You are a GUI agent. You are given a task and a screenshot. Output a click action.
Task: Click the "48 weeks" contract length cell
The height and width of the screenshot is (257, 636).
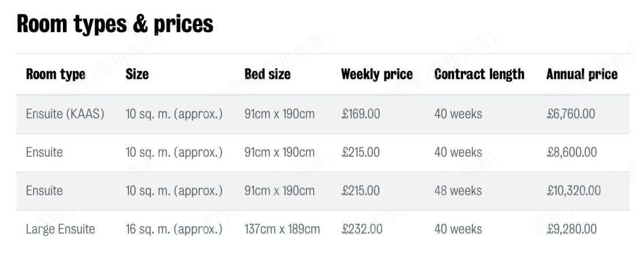coord(458,191)
